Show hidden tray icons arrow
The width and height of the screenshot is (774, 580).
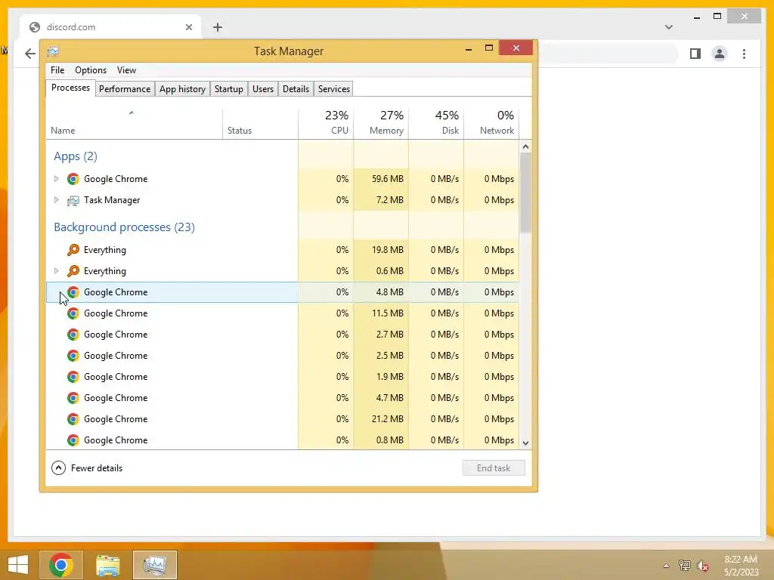(x=667, y=566)
